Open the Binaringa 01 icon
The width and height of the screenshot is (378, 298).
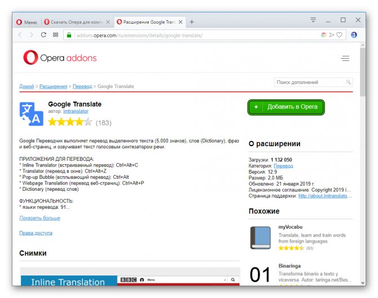(260, 275)
